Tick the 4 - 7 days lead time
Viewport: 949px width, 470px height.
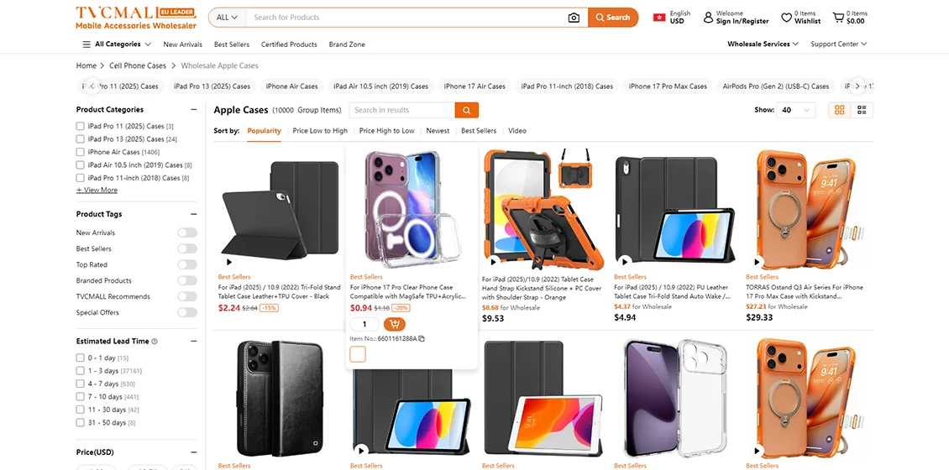[81, 384]
